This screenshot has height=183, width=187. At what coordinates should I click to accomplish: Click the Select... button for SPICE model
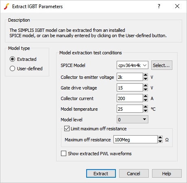(162, 65)
